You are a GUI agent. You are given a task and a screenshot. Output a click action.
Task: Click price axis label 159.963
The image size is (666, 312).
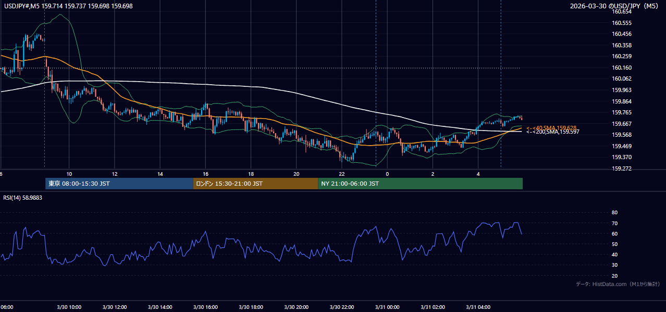click(622, 90)
